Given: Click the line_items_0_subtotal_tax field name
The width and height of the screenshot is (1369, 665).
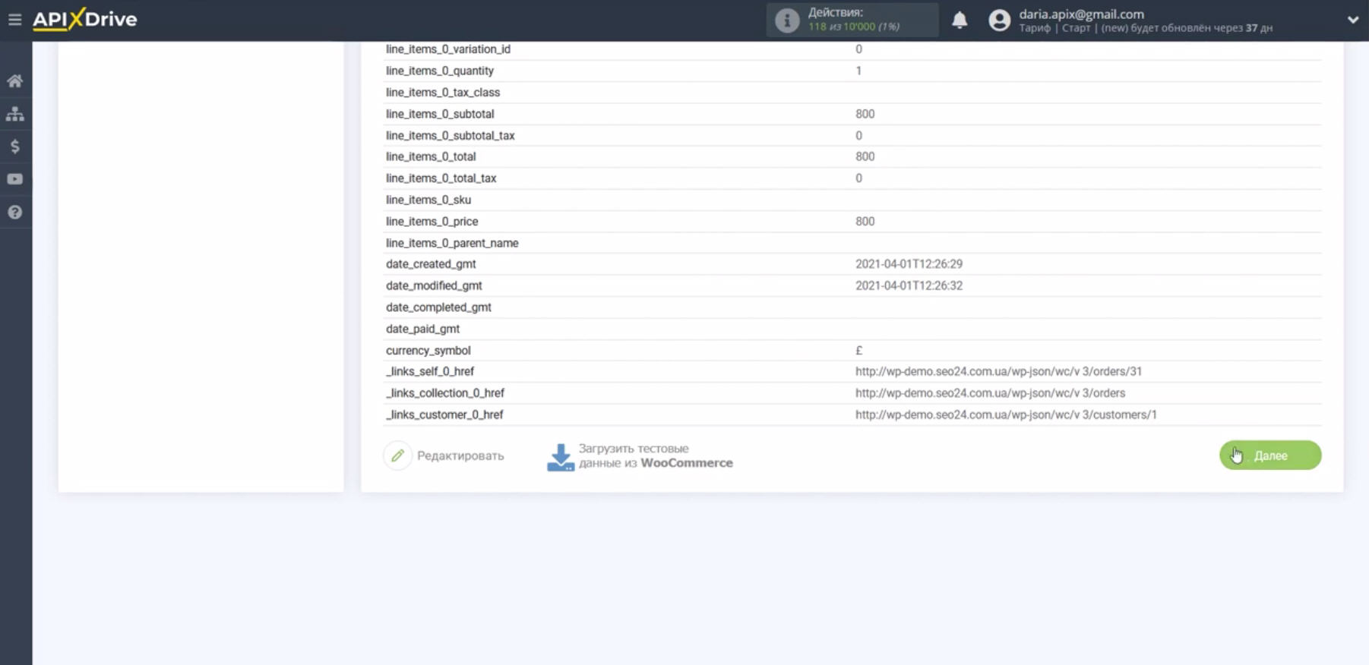Looking at the screenshot, I should click(451, 136).
